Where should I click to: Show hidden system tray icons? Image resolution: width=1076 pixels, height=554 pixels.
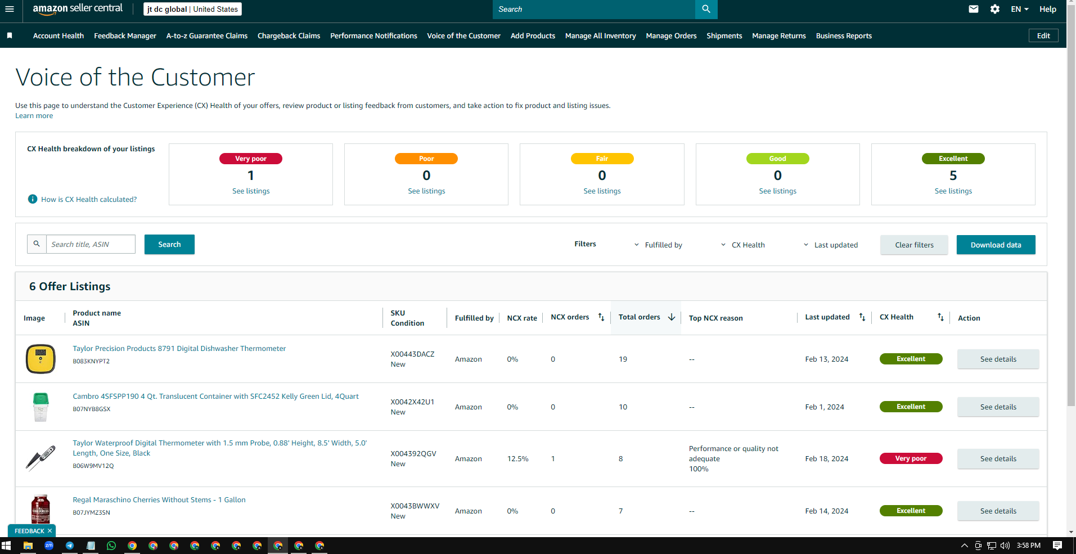964,546
